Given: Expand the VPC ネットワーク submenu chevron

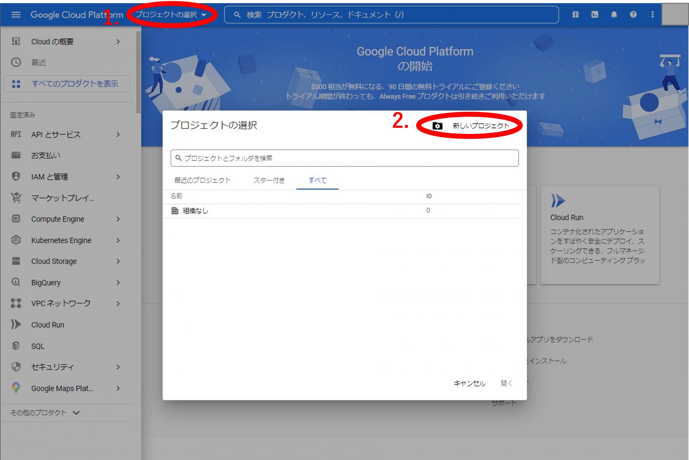Looking at the screenshot, I should click(118, 304).
